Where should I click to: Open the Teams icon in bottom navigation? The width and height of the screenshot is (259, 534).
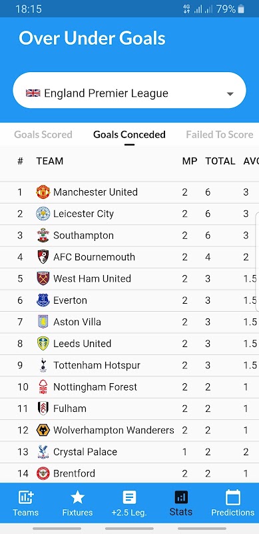(x=26, y=497)
